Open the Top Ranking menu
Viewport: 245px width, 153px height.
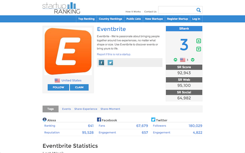(x=86, y=19)
